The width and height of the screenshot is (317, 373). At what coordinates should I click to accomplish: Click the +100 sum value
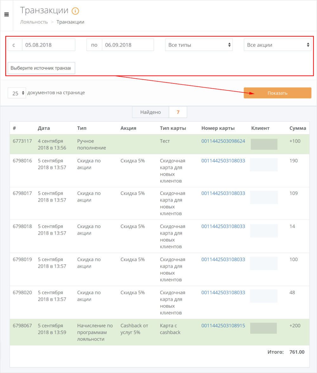[295, 141]
